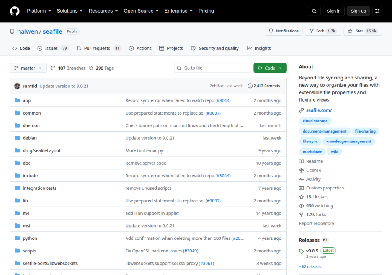Click the Sign in button
Viewport: 392px width, 275px height.
(333, 11)
